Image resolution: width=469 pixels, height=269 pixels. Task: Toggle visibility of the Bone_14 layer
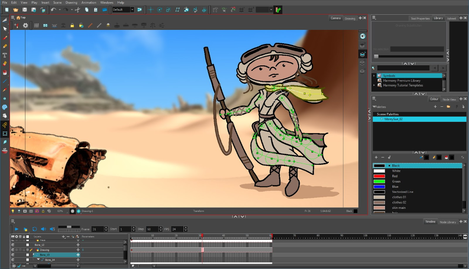pyautogui.click(x=13, y=260)
